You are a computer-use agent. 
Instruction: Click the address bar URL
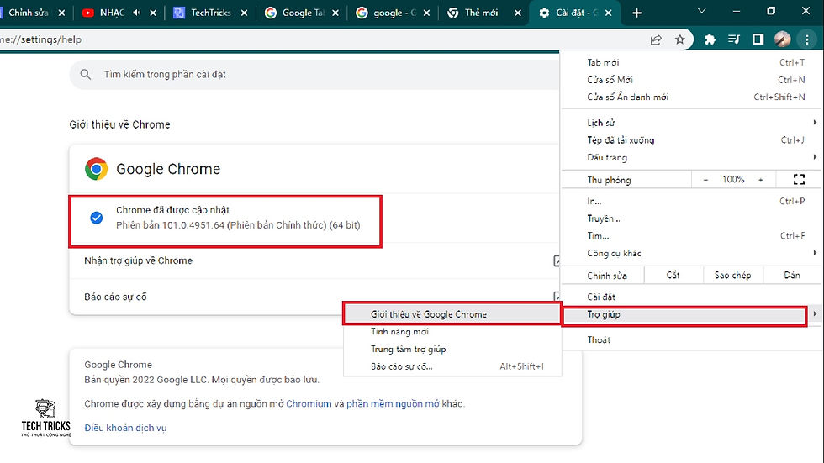(40, 39)
